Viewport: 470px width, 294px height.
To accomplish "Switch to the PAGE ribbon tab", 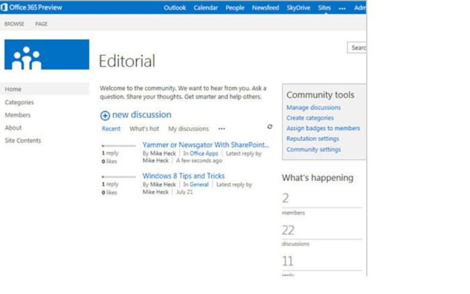I will [x=42, y=24].
